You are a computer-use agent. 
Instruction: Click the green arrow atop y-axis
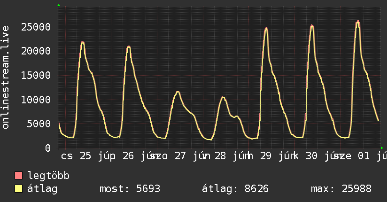point(59,5)
